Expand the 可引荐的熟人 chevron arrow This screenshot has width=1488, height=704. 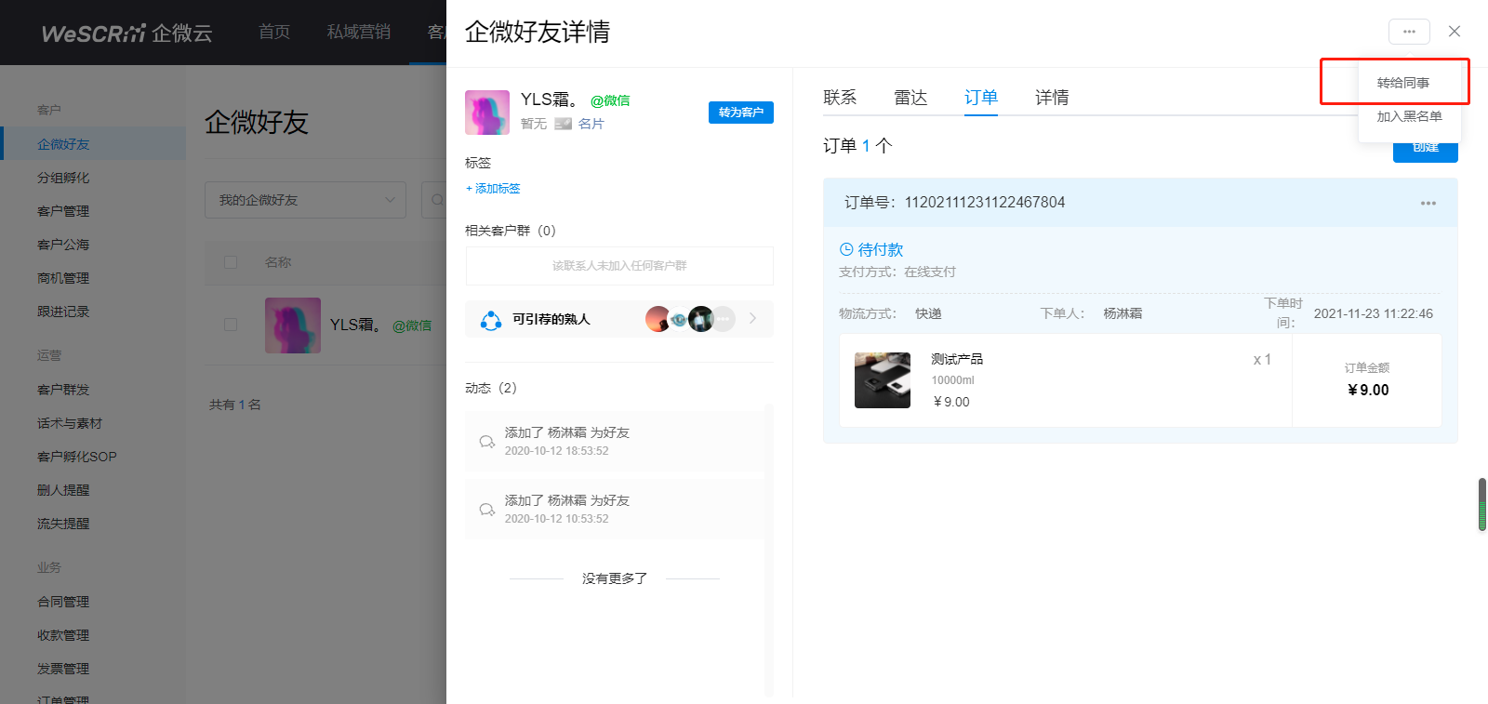(752, 319)
